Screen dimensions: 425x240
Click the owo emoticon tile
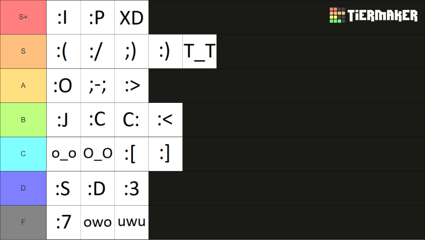click(98, 222)
